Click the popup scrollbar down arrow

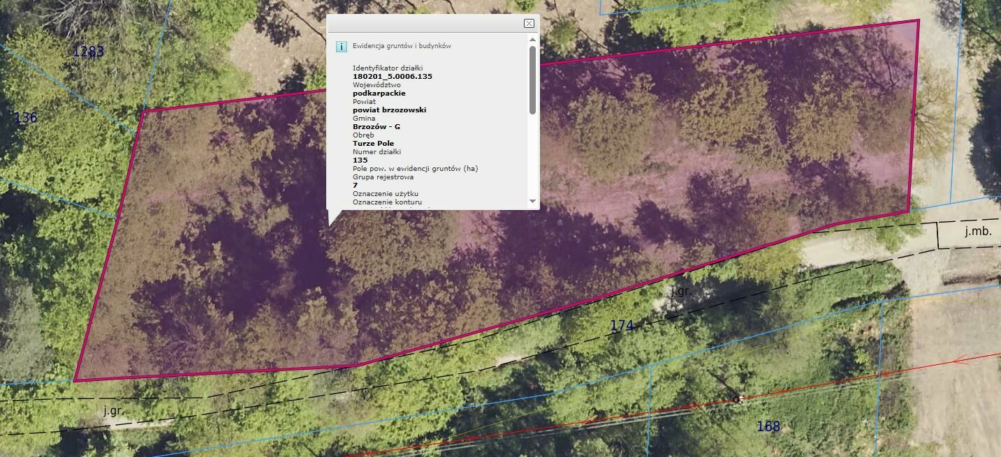pos(533,201)
